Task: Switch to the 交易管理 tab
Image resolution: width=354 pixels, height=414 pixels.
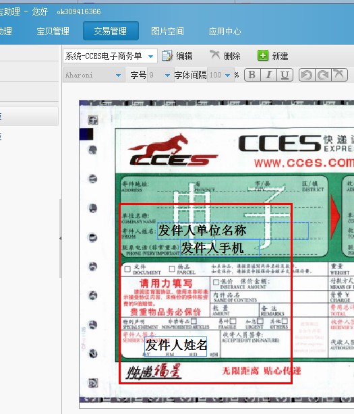Action: (x=111, y=31)
